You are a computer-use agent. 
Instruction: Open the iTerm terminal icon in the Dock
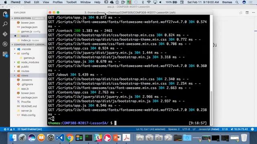tap(88, 138)
